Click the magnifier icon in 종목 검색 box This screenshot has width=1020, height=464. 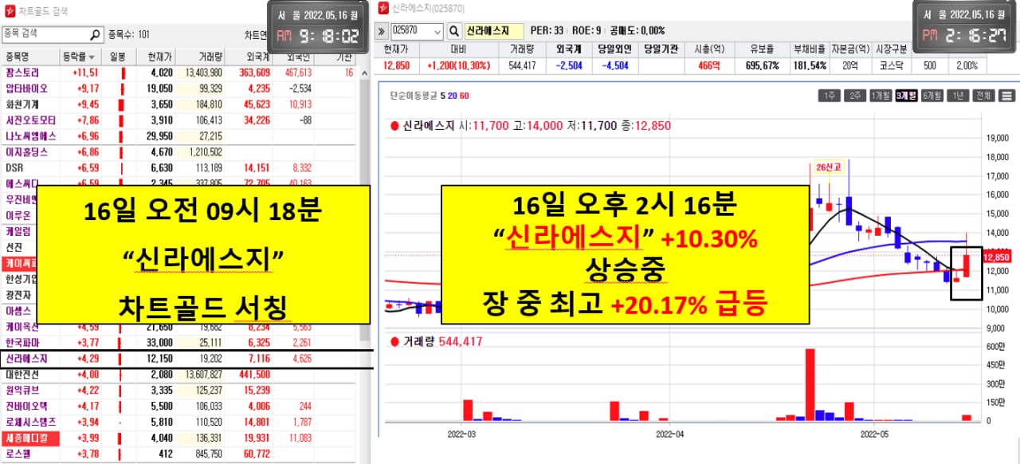[96, 35]
